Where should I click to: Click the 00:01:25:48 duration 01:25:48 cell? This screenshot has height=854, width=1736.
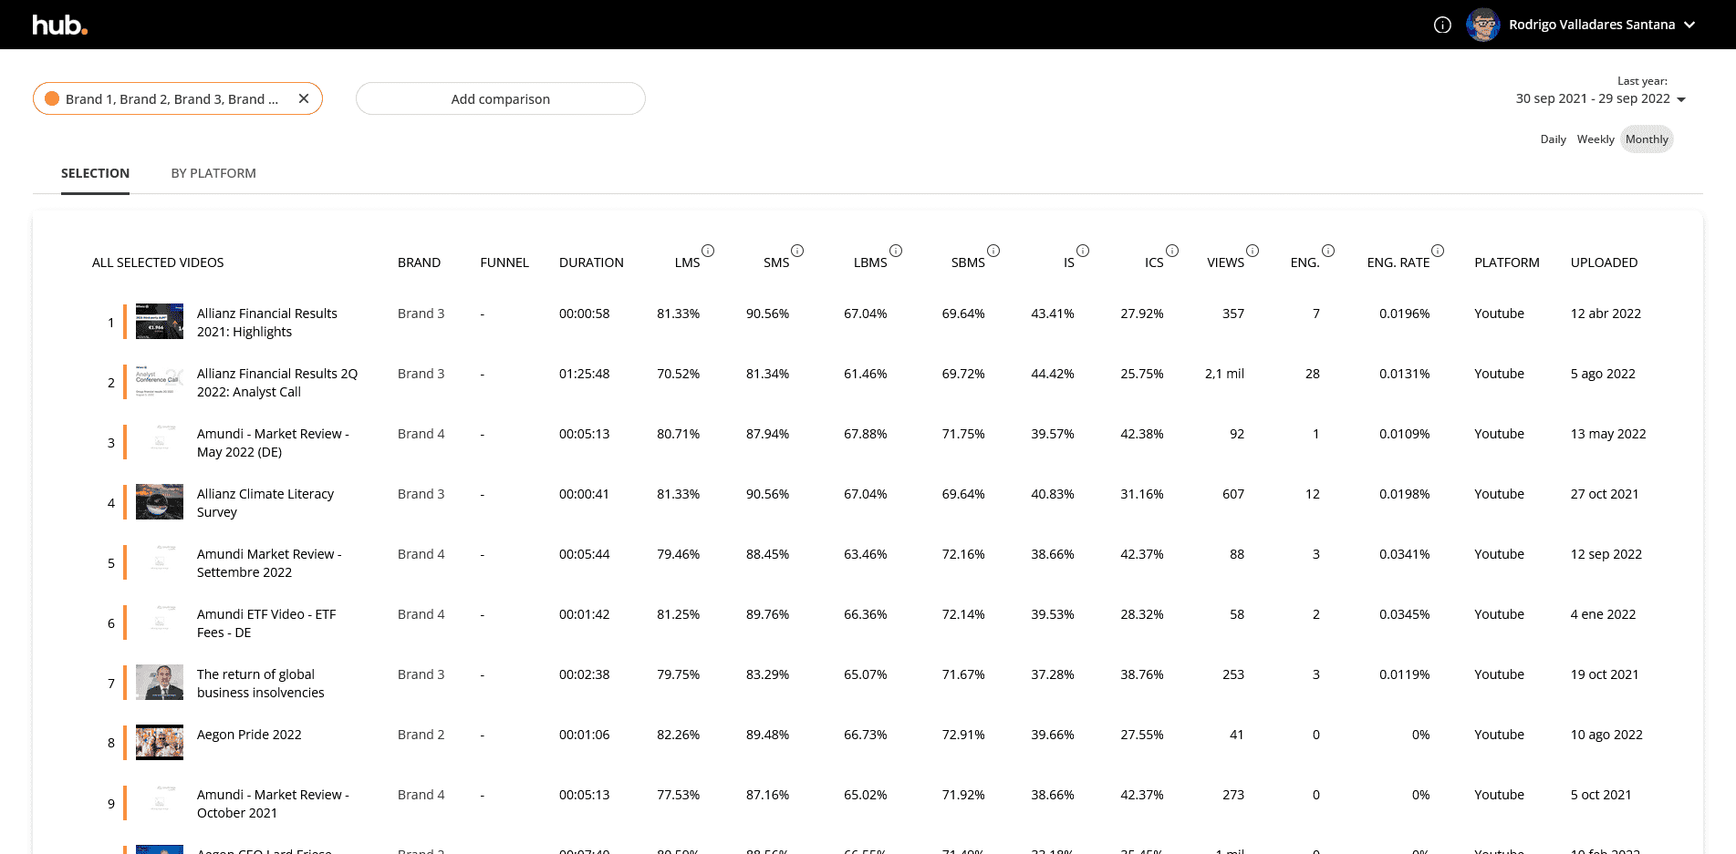click(584, 374)
